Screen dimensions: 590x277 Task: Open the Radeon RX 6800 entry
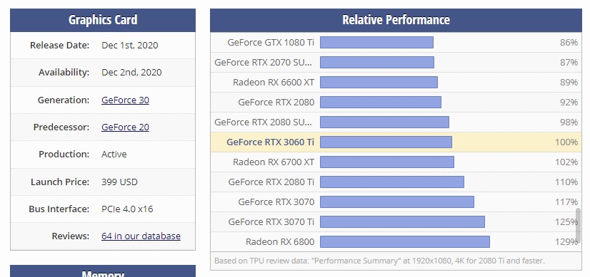pyautogui.click(x=396, y=241)
